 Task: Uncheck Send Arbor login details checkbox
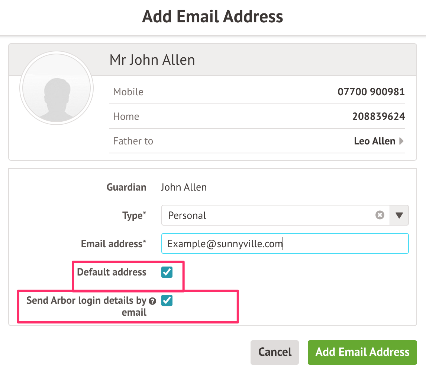167,300
